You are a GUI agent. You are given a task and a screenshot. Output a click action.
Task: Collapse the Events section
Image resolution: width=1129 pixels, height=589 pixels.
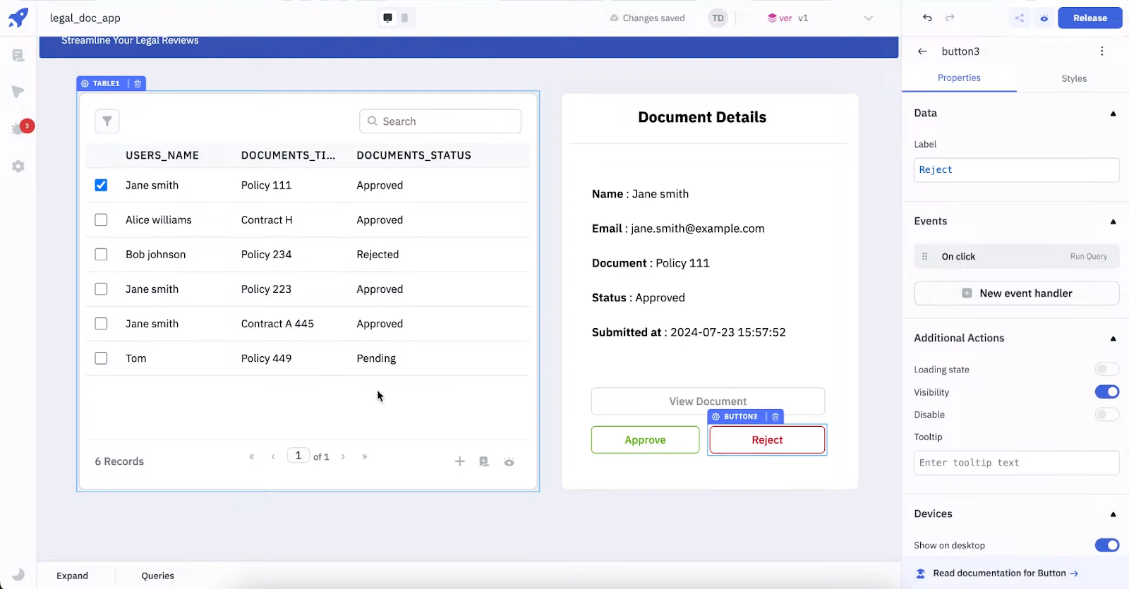click(x=1113, y=221)
